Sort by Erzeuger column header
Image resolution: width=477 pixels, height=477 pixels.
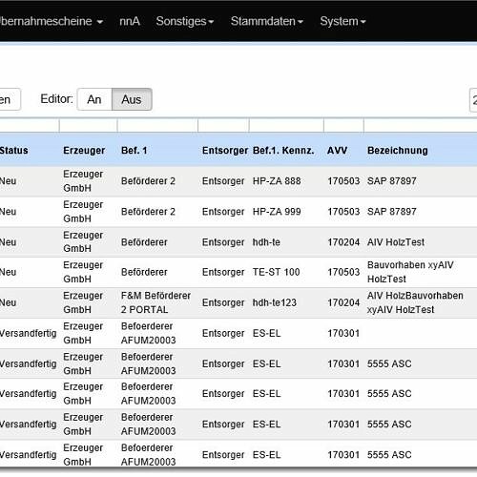pos(84,150)
